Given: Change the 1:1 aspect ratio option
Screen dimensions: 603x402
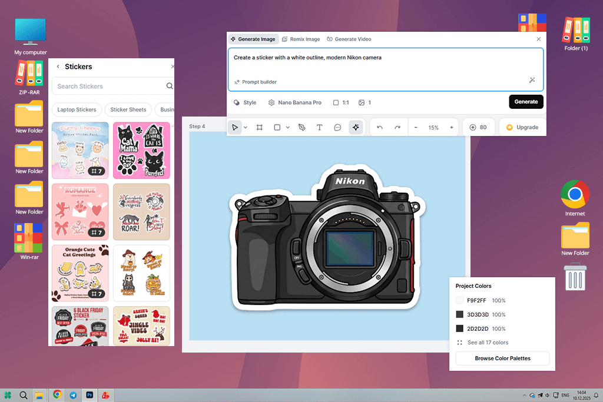Looking at the screenshot, I should (341, 102).
